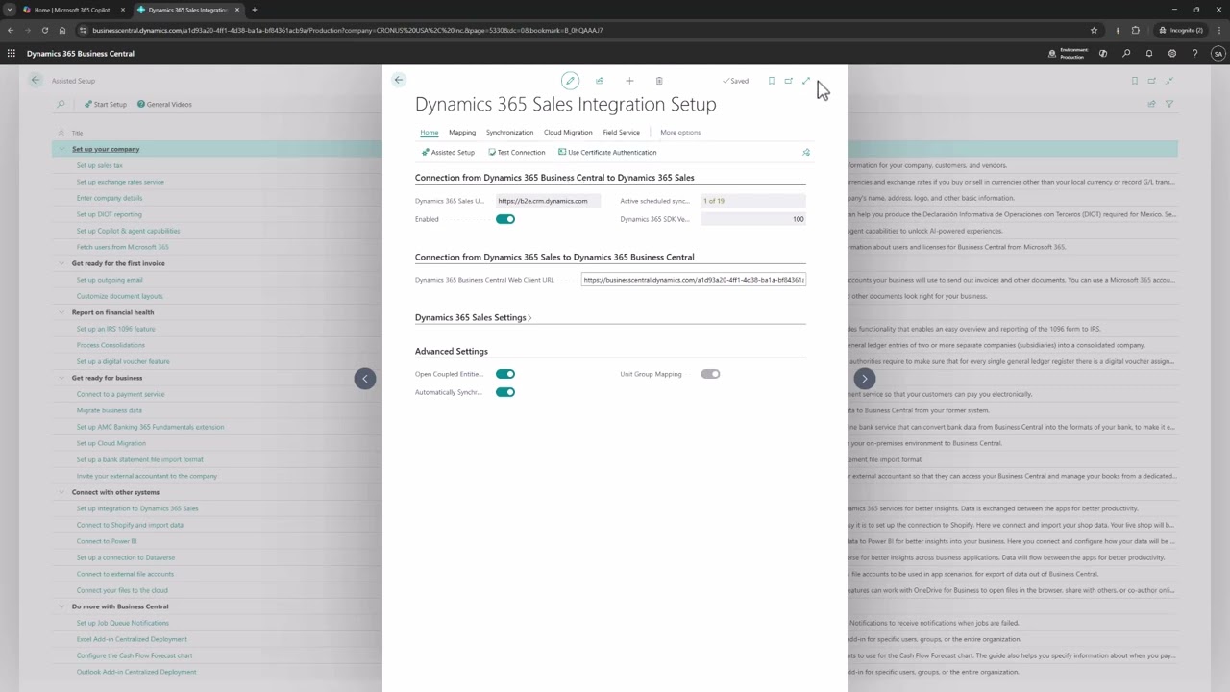Go back using the dialog's back arrow
Screen dimensions: 1230x692
coord(399,80)
